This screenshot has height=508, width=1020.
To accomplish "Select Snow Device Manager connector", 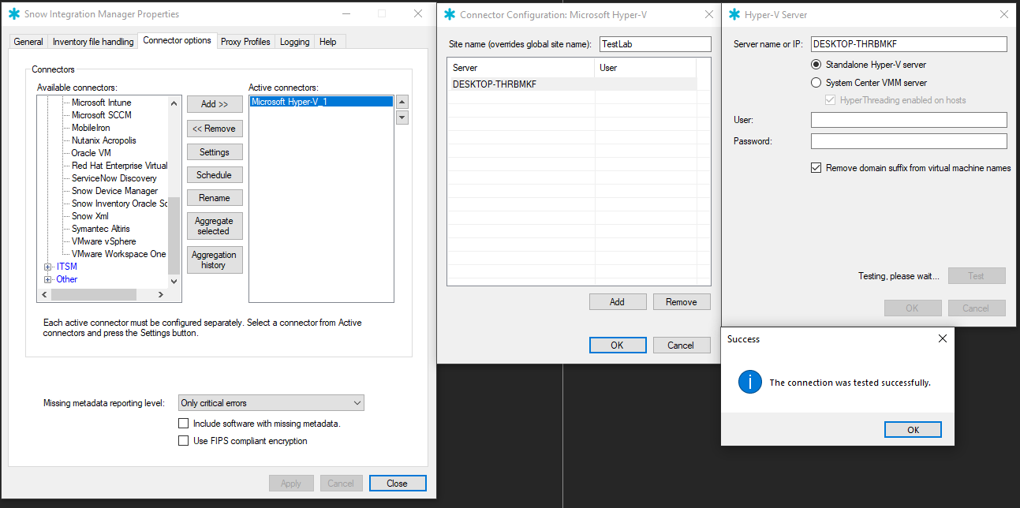I will (115, 191).
